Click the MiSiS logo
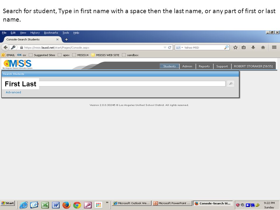The image size is (280, 210). click(x=17, y=64)
